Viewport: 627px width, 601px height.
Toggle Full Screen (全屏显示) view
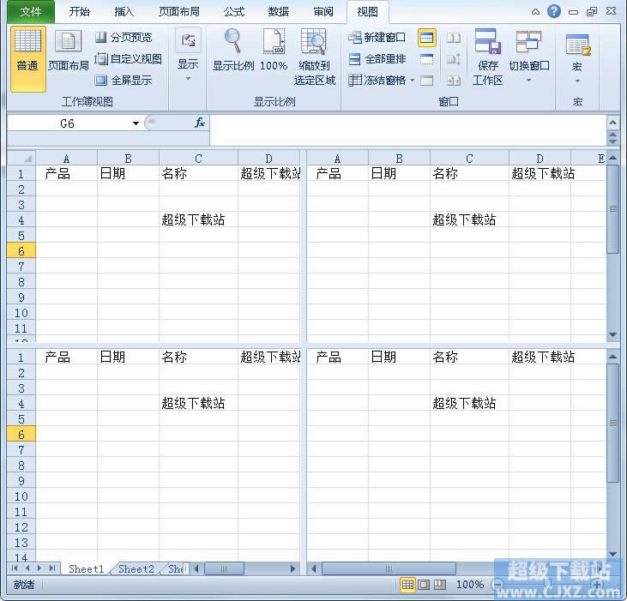click(x=124, y=81)
